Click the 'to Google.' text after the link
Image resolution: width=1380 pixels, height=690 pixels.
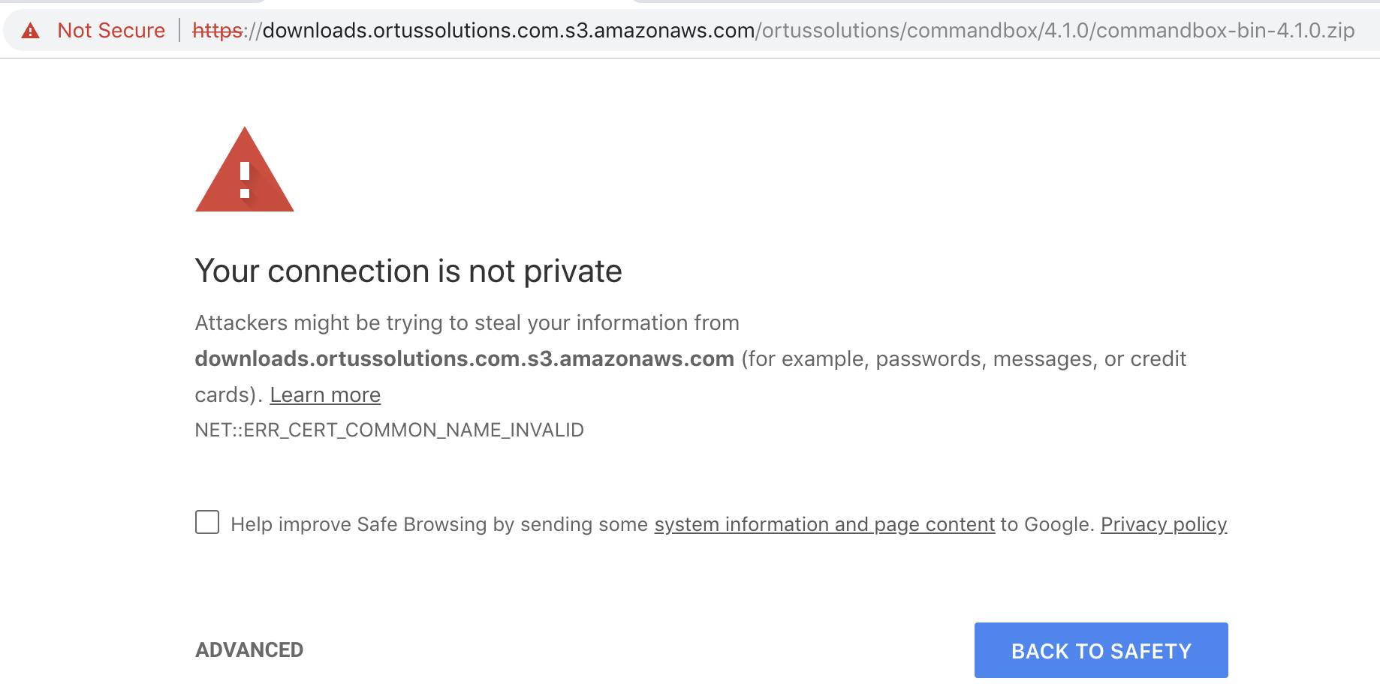click(x=1047, y=524)
